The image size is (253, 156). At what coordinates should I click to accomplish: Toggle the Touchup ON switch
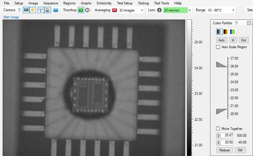(81, 10)
